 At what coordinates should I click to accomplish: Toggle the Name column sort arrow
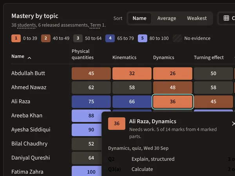pos(29,58)
